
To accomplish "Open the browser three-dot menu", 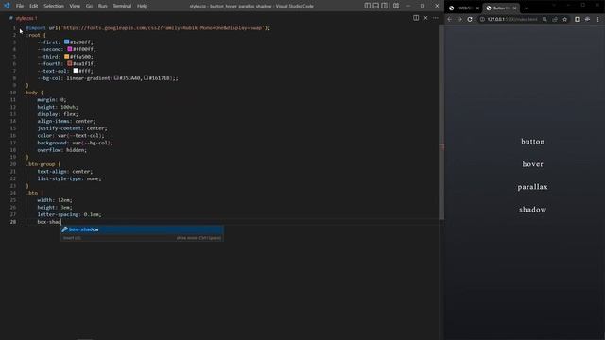I will pyautogui.click(x=598, y=19).
